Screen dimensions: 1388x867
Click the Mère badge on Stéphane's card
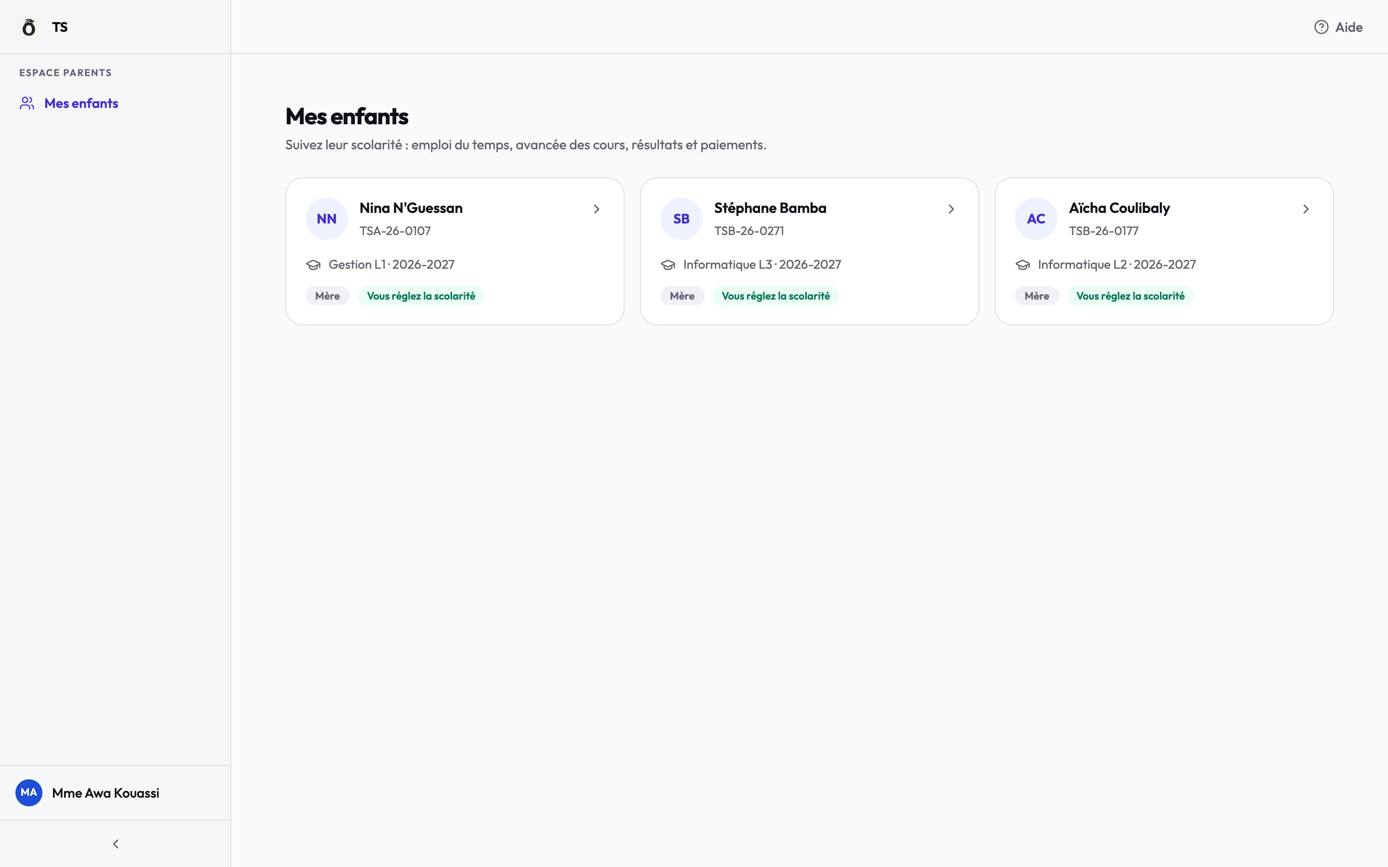click(682, 296)
